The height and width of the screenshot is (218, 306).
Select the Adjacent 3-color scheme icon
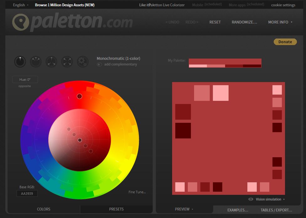click(x=36, y=61)
